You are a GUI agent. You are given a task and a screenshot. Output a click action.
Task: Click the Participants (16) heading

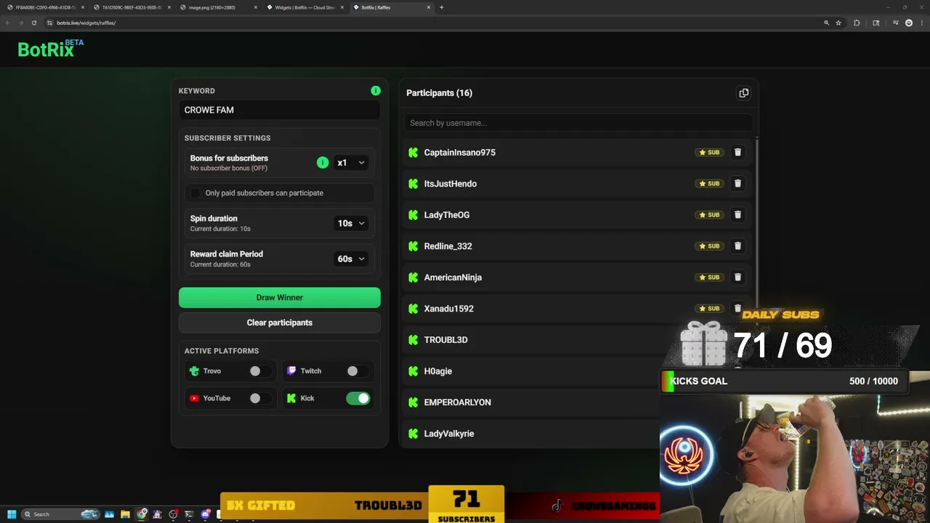coord(440,93)
